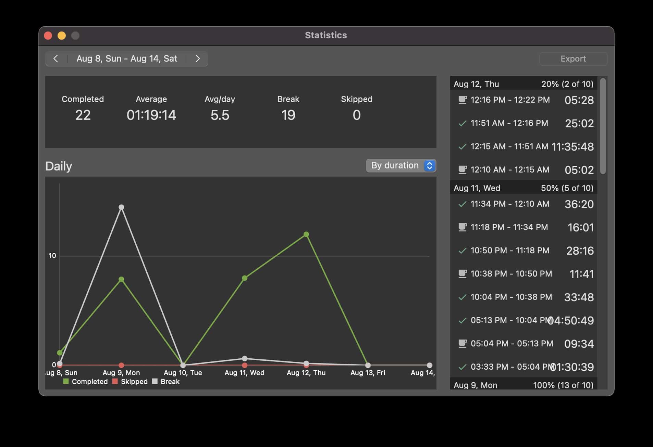This screenshot has width=653, height=447.
Task: Click the duration 05:28
Action: [579, 100]
